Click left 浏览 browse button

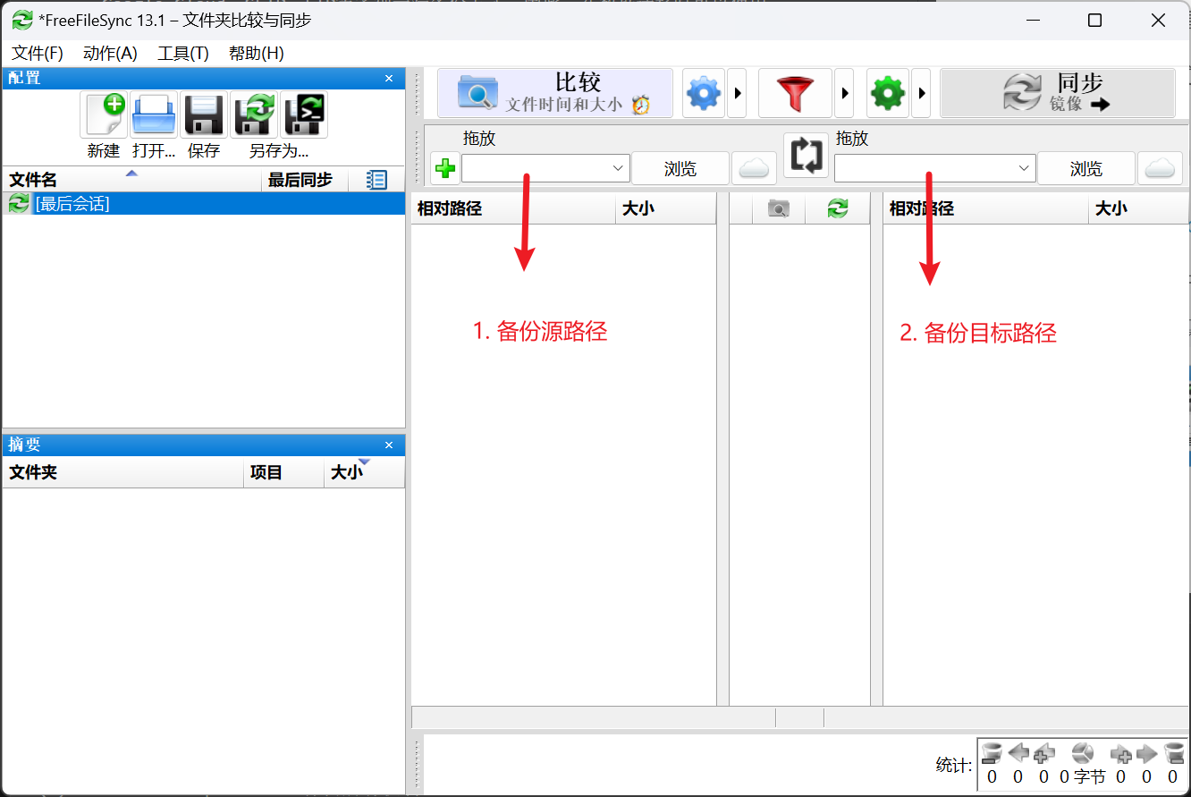click(680, 168)
